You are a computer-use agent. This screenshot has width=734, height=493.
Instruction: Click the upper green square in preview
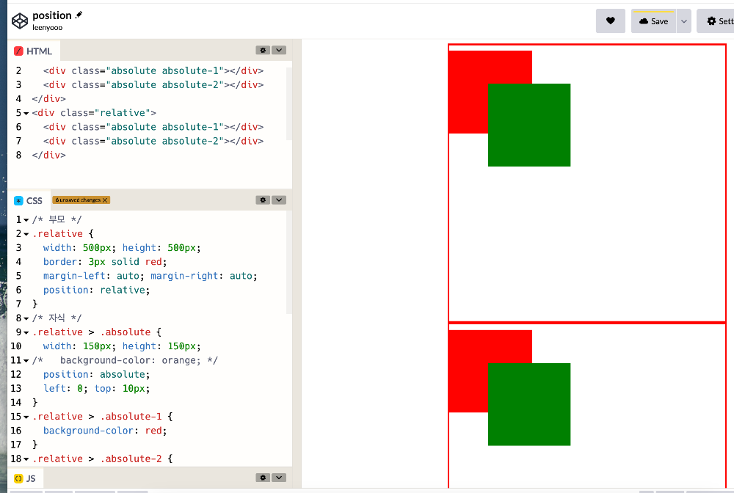coord(529,125)
